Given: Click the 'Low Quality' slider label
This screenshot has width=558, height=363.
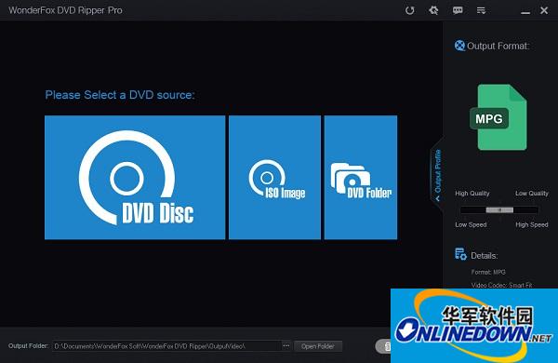Looking at the screenshot, I should tap(532, 194).
